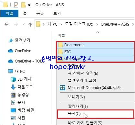Open 3D 개체 in the navigation pane
135x125 pixels.
coord(25,79)
